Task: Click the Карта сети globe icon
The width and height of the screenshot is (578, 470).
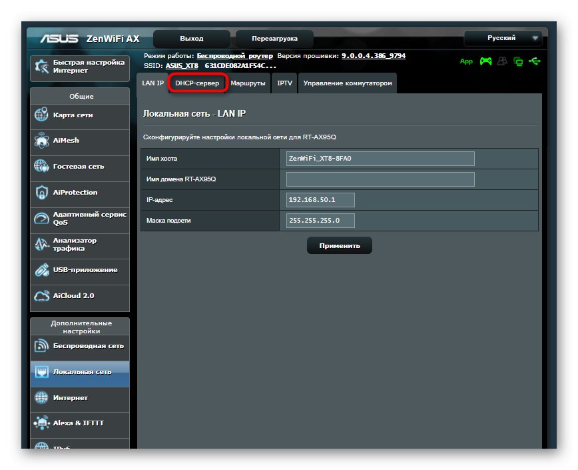Action: click(x=41, y=115)
